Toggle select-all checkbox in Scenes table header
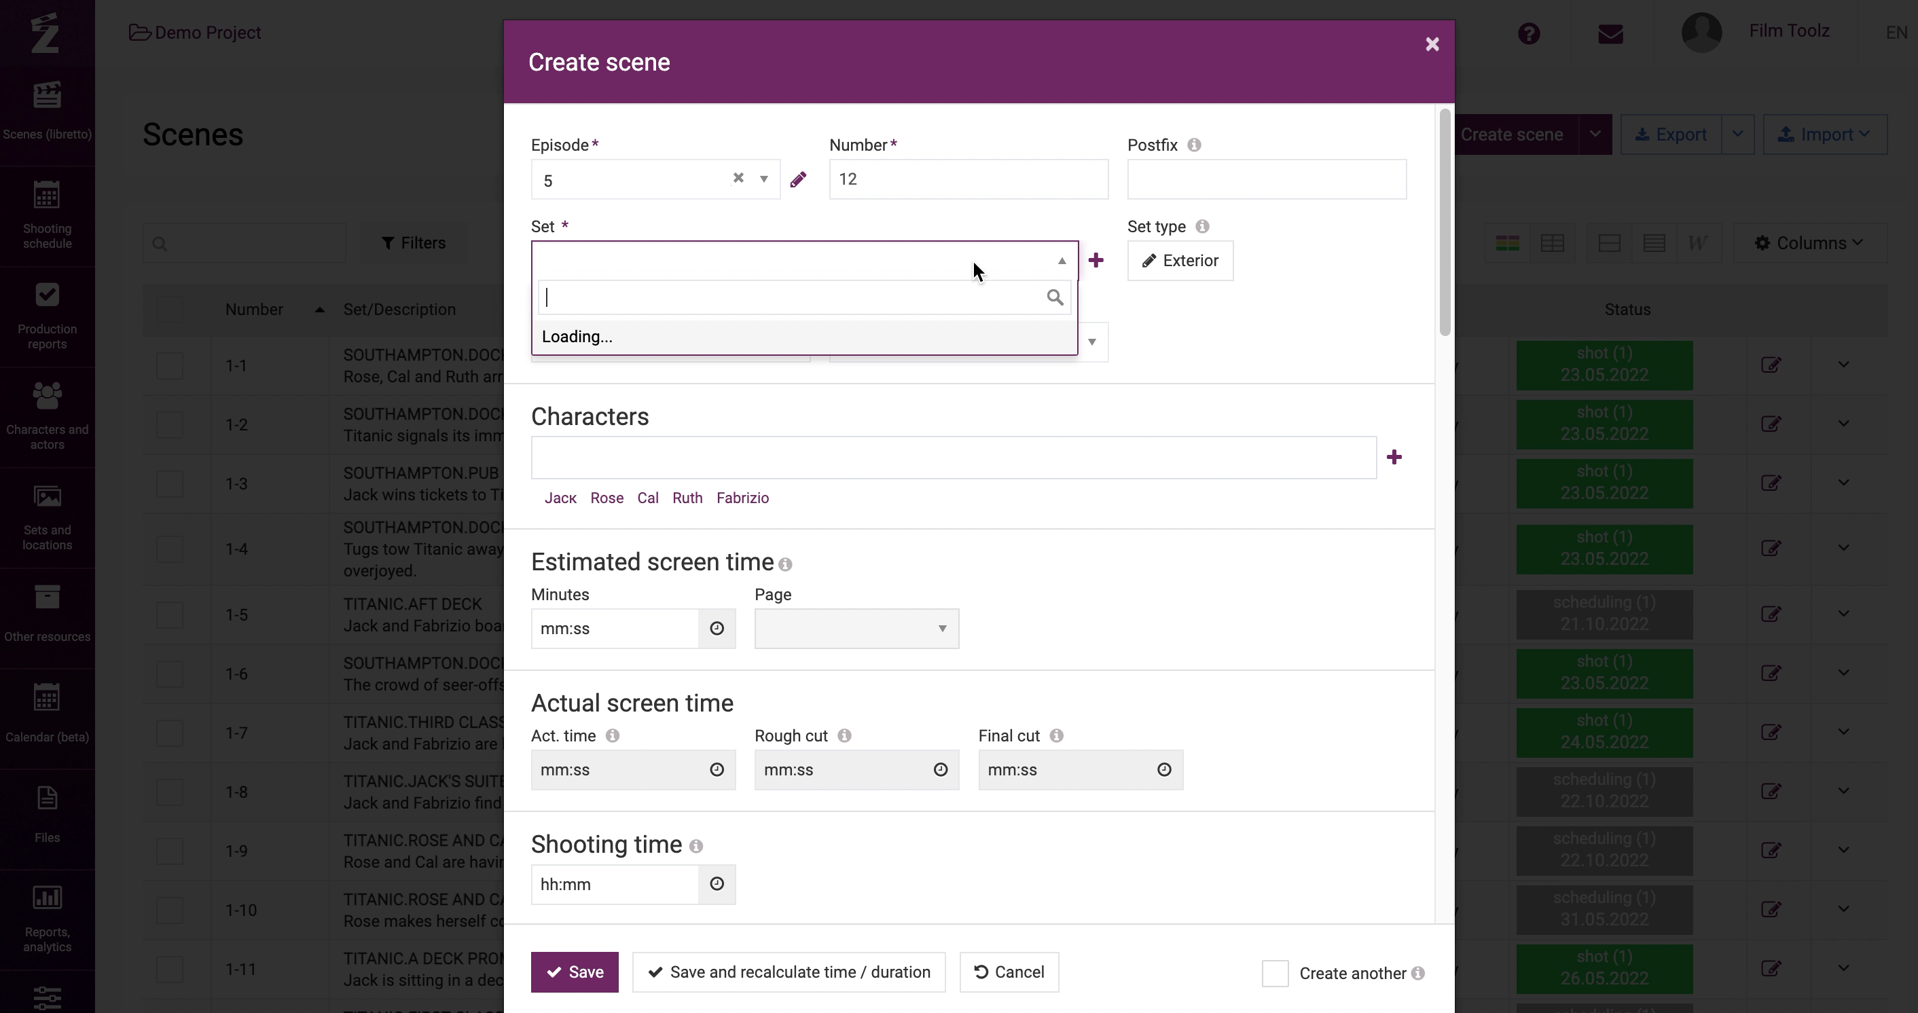The width and height of the screenshot is (1918, 1013). coord(170,309)
